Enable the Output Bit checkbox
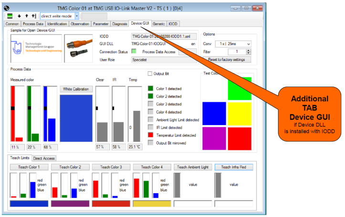 click(150, 74)
